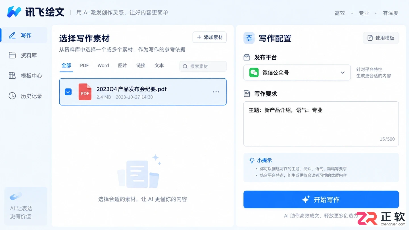
Task: Open the three-dot menu for 2023Q4产品发布会纪要.pdf
Action: (216, 92)
